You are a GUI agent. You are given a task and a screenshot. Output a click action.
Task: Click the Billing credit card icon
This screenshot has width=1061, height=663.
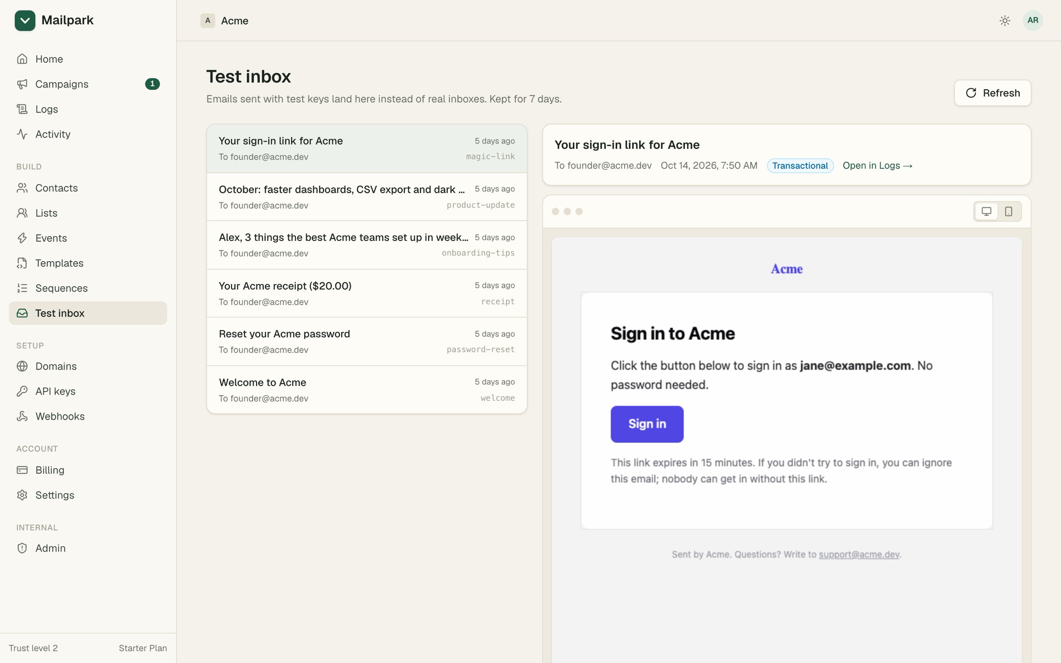(x=22, y=470)
